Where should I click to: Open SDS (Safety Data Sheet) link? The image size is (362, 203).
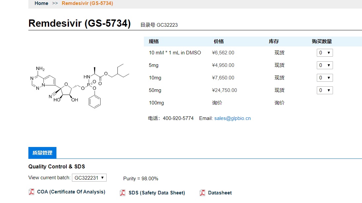tap(157, 193)
